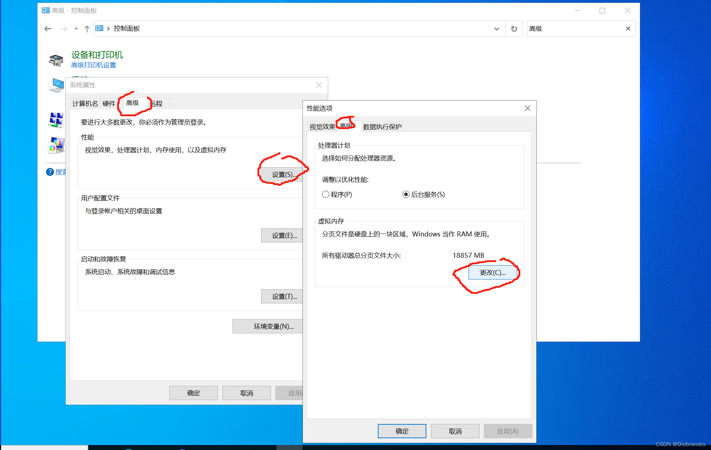The height and width of the screenshot is (450, 711).
Task: Close the 性能选项 dialog
Action: pyautogui.click(x=527, y=108)
